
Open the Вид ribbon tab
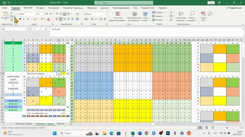[135, 8]
